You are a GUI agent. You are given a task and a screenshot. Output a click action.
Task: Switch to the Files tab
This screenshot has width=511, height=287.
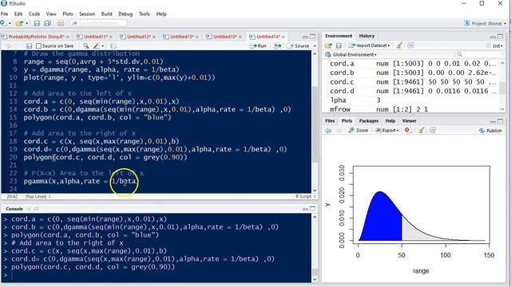(x=330, y=120)
